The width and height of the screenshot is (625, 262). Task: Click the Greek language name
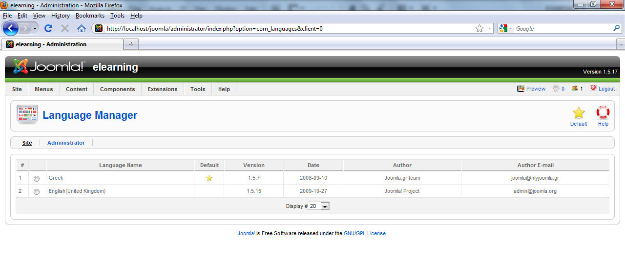[x=56, y=178]
